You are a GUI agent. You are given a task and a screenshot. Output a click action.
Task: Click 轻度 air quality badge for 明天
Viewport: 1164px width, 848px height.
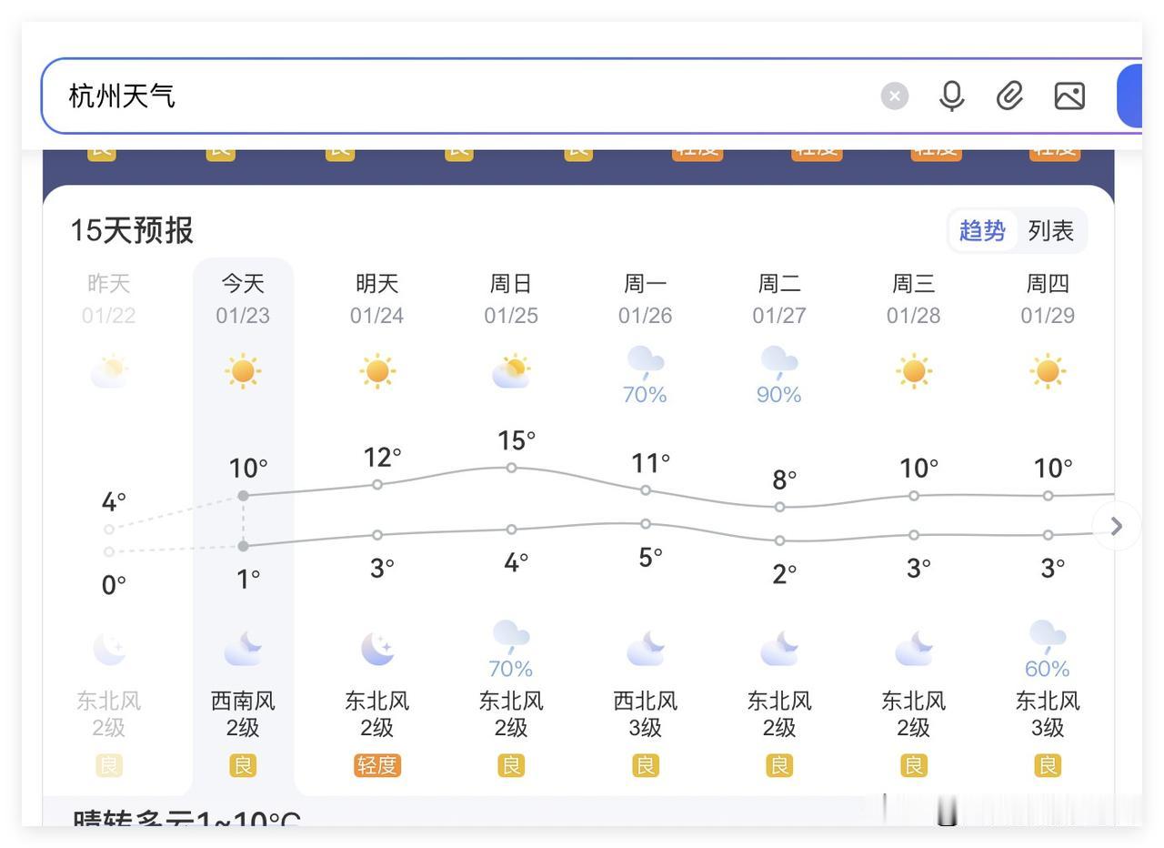[377, 766]
